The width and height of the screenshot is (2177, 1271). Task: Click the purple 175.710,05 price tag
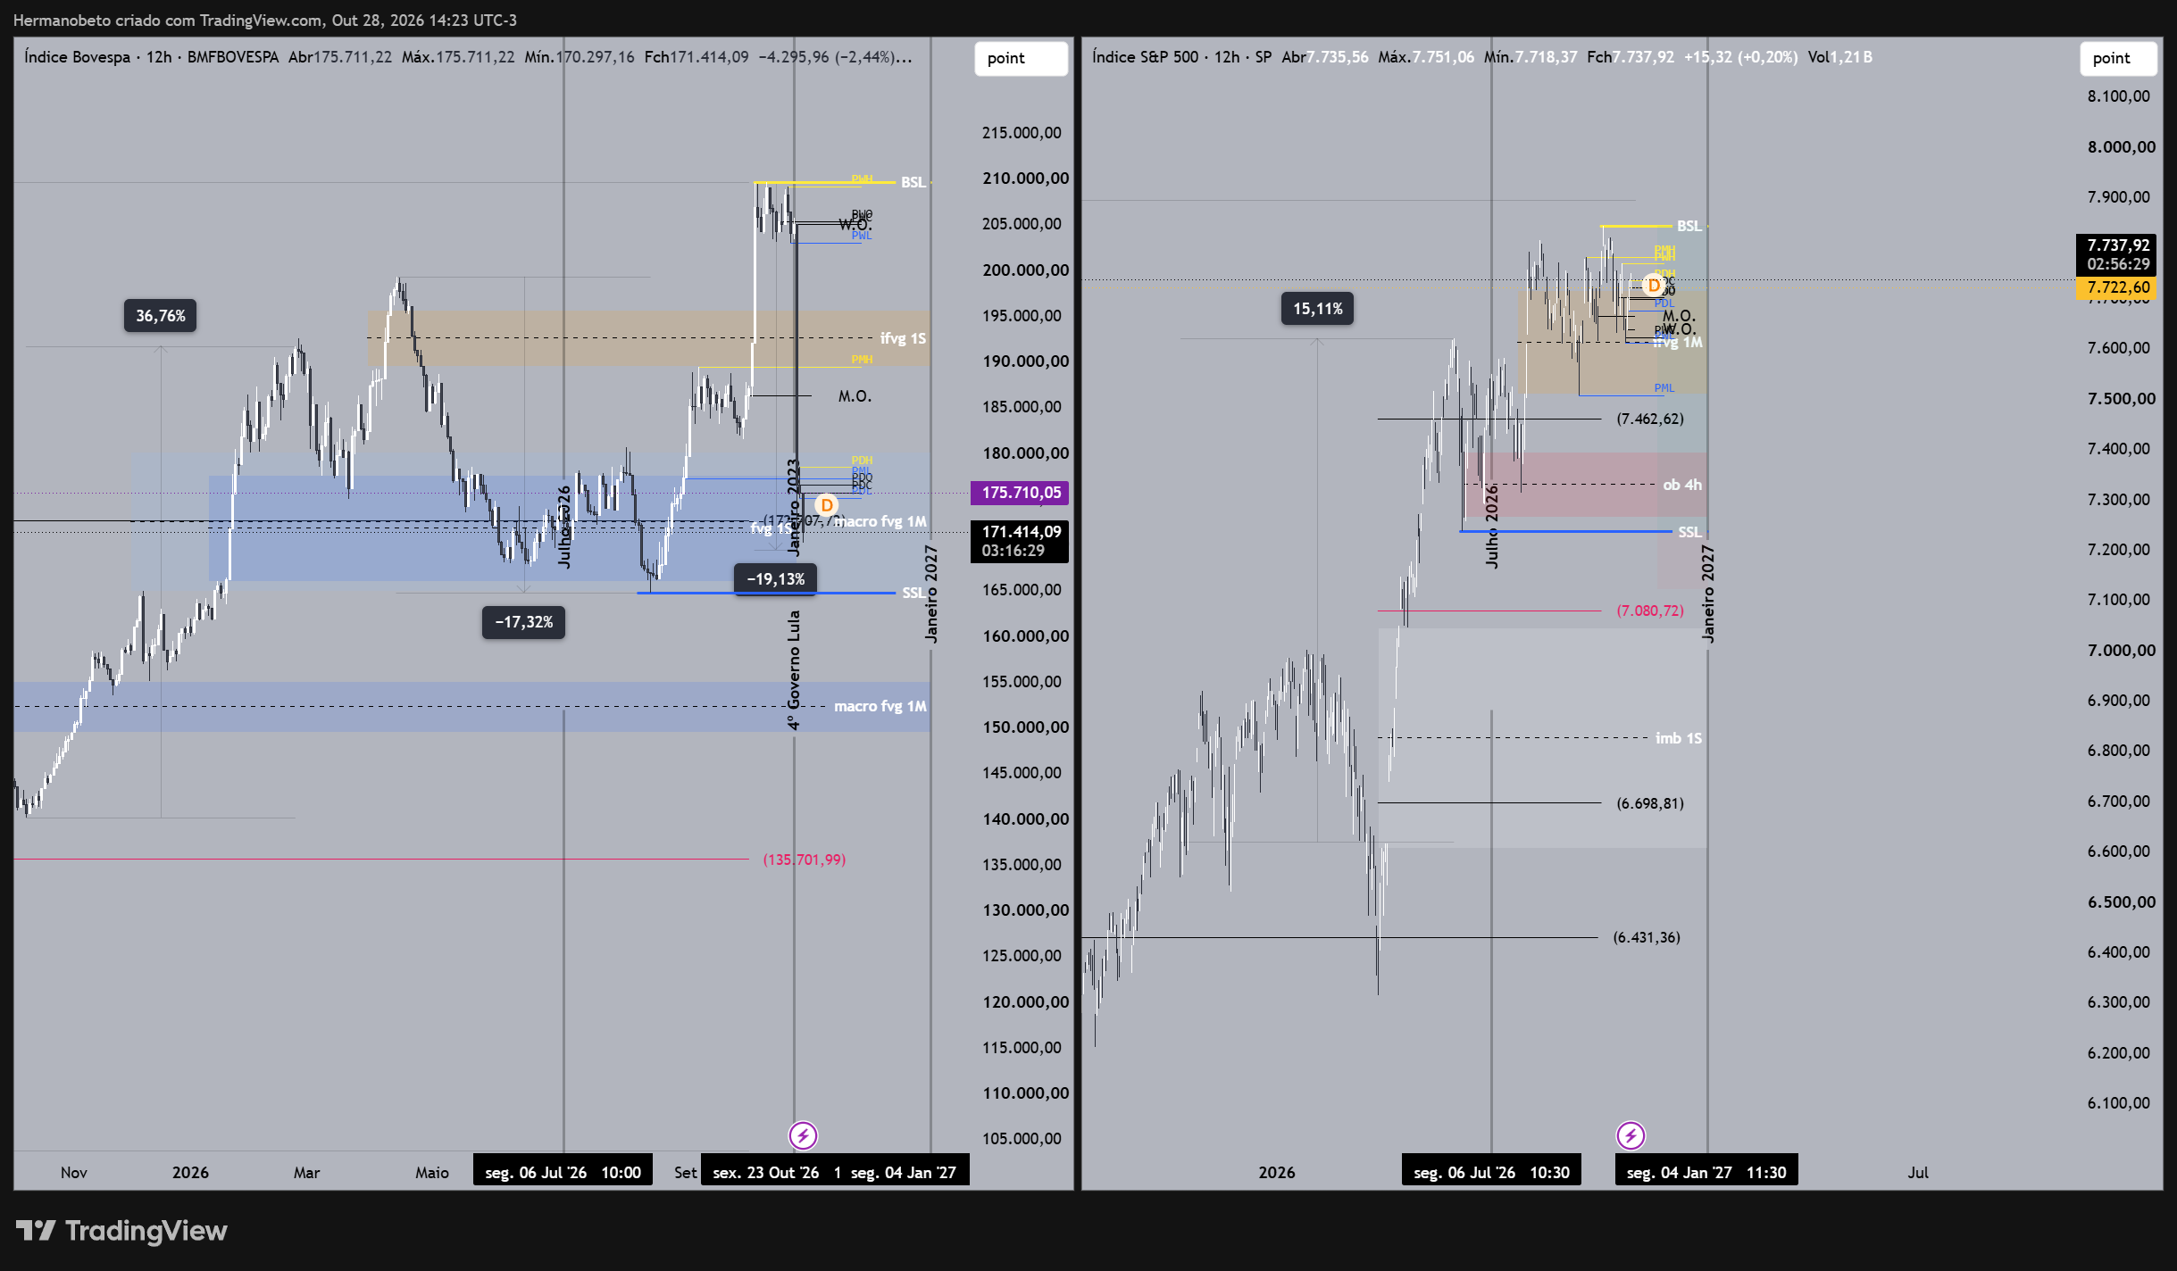tap(1020, 493)
